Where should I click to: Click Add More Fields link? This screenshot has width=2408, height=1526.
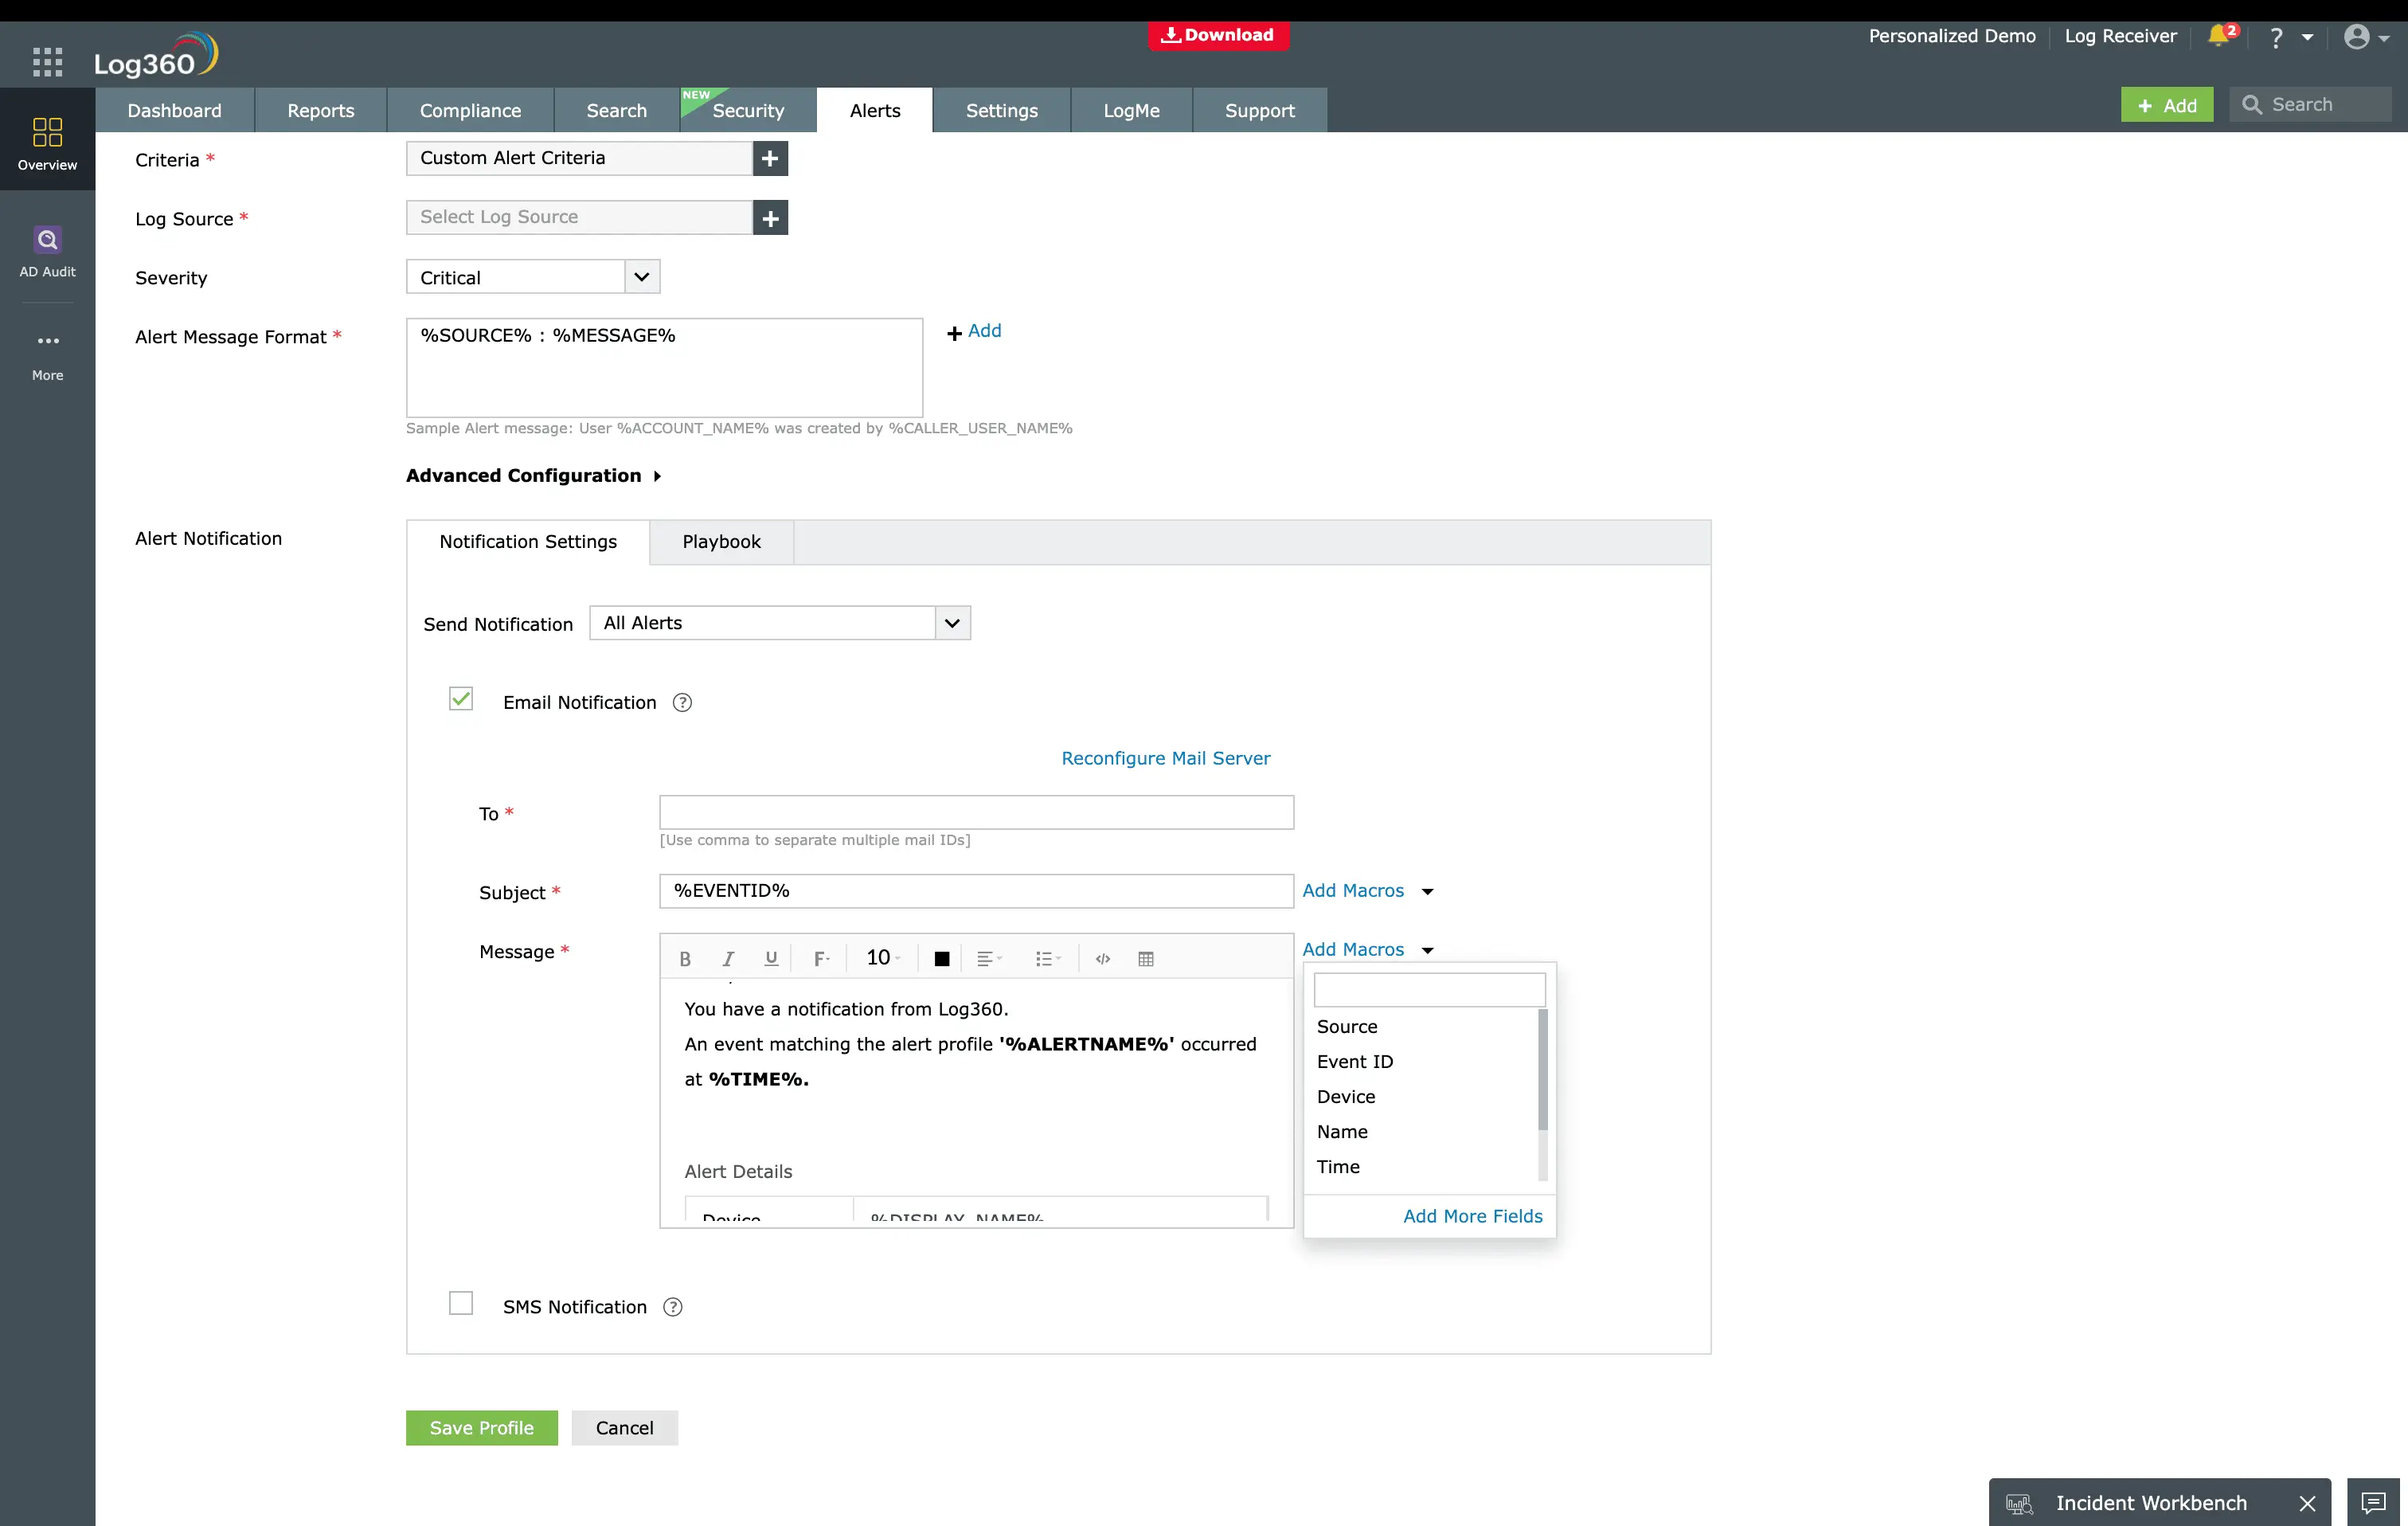tap(1472, 1216)
